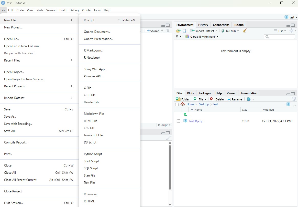298x207 pixels.
Task: Maximize the Environment pane
Action: (x=293, y=25)
